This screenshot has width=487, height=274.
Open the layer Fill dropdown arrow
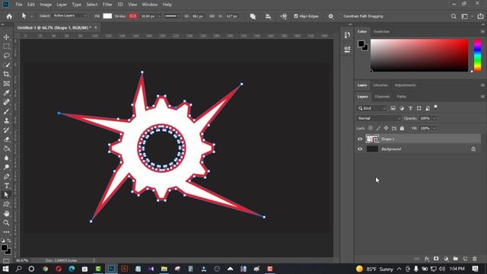click(x=434, y=128)
